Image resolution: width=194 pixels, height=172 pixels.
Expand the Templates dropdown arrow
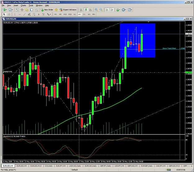pos(132,10)
